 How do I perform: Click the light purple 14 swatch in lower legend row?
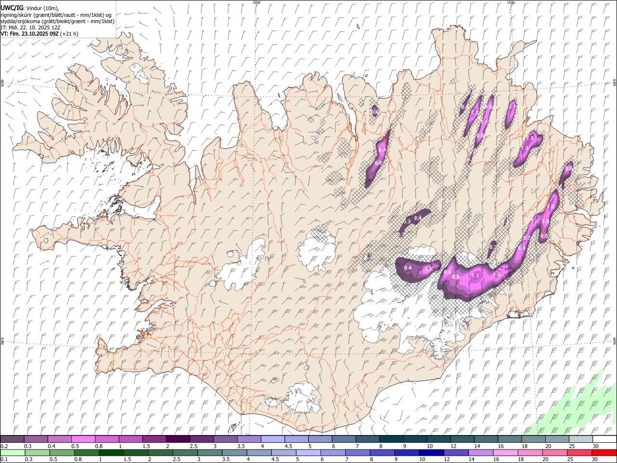pyautogui.click(x=481, y=453)
